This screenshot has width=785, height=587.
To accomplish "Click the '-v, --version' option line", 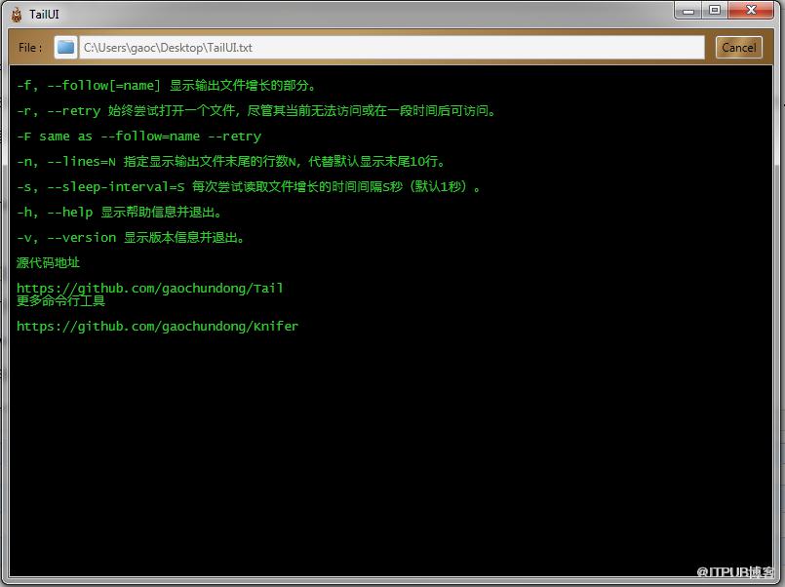I will (131, 238).
